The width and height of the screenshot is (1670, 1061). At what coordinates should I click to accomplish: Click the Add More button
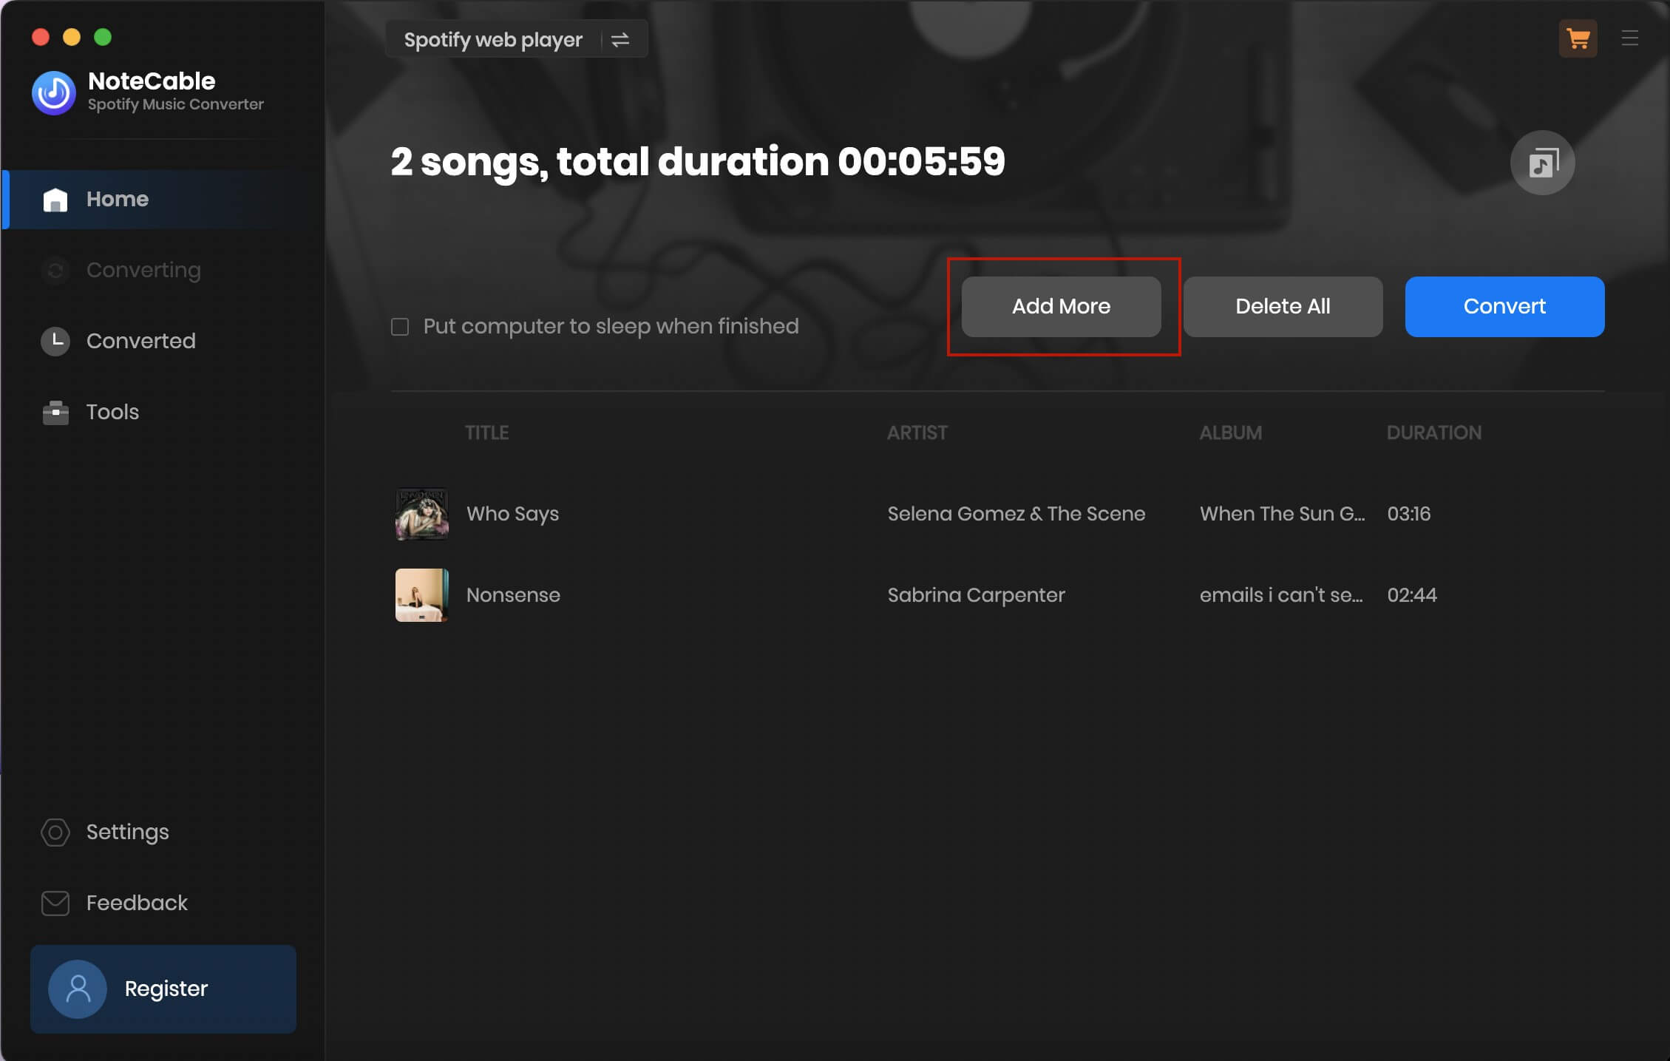[x=1061, y=307]
